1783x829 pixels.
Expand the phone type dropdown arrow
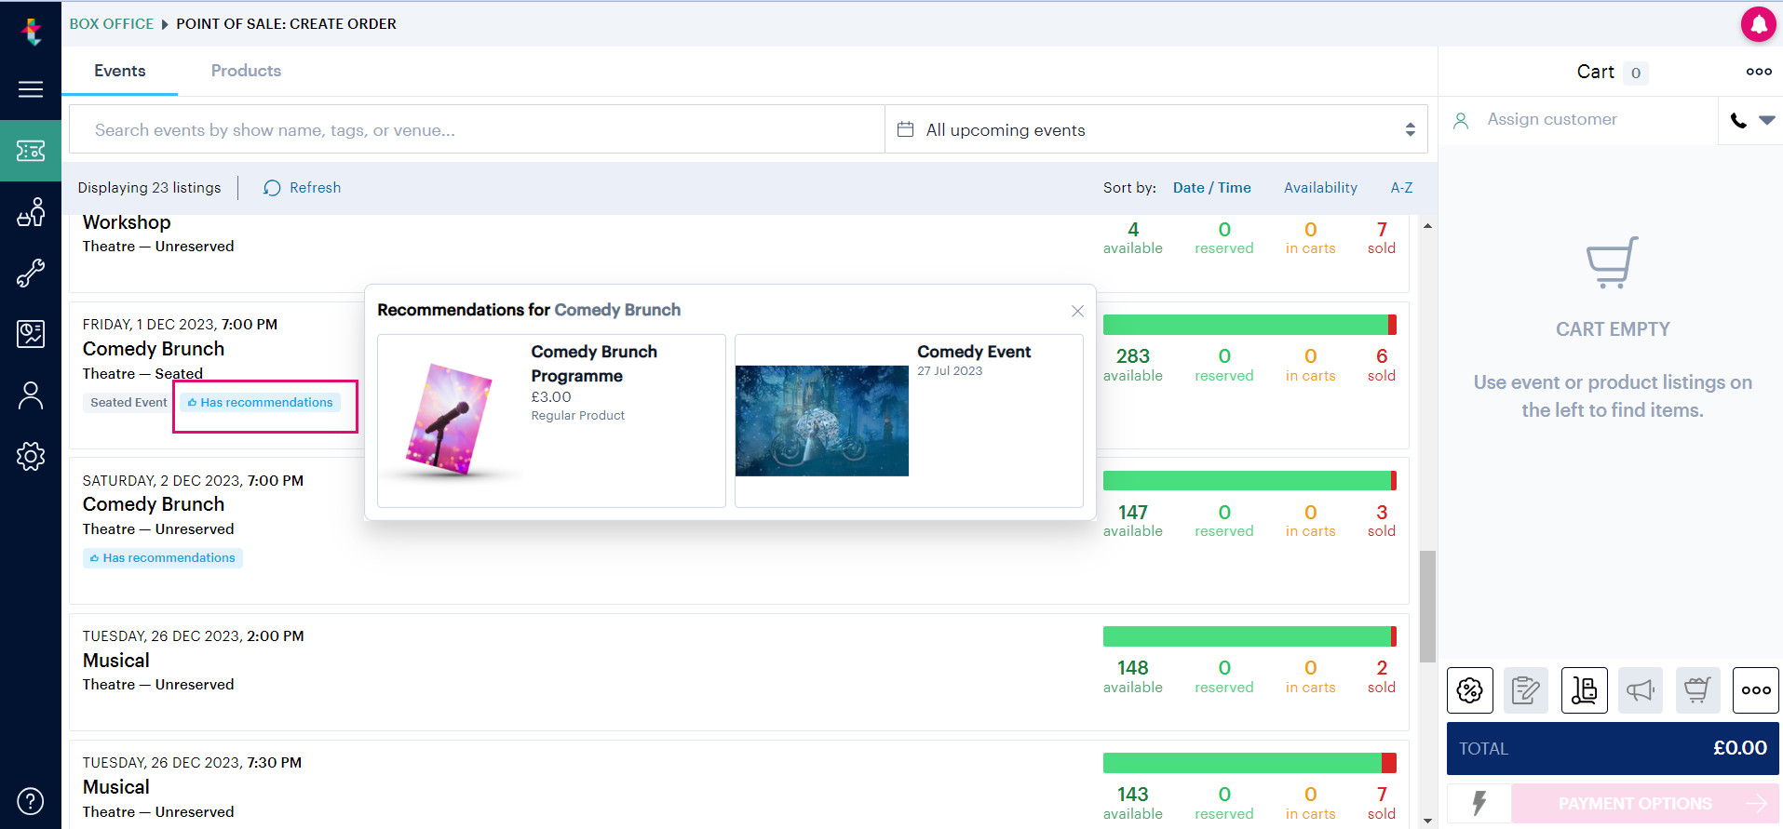(1767, 120)
